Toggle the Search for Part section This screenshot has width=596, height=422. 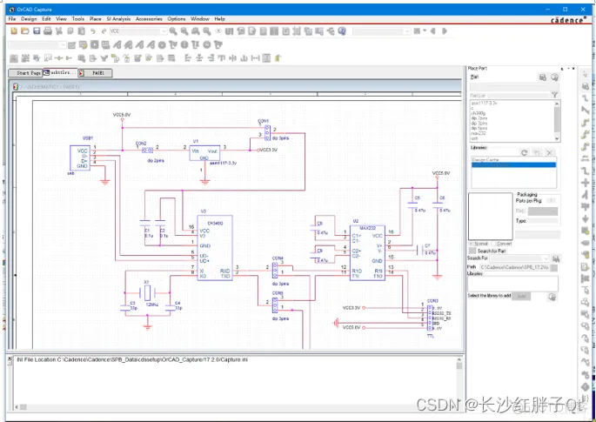[x=472, y=251]
